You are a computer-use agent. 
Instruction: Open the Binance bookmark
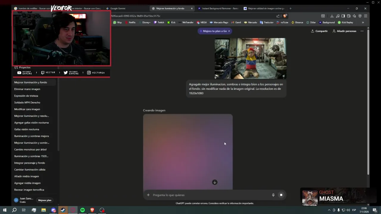[x=297, y=22]
